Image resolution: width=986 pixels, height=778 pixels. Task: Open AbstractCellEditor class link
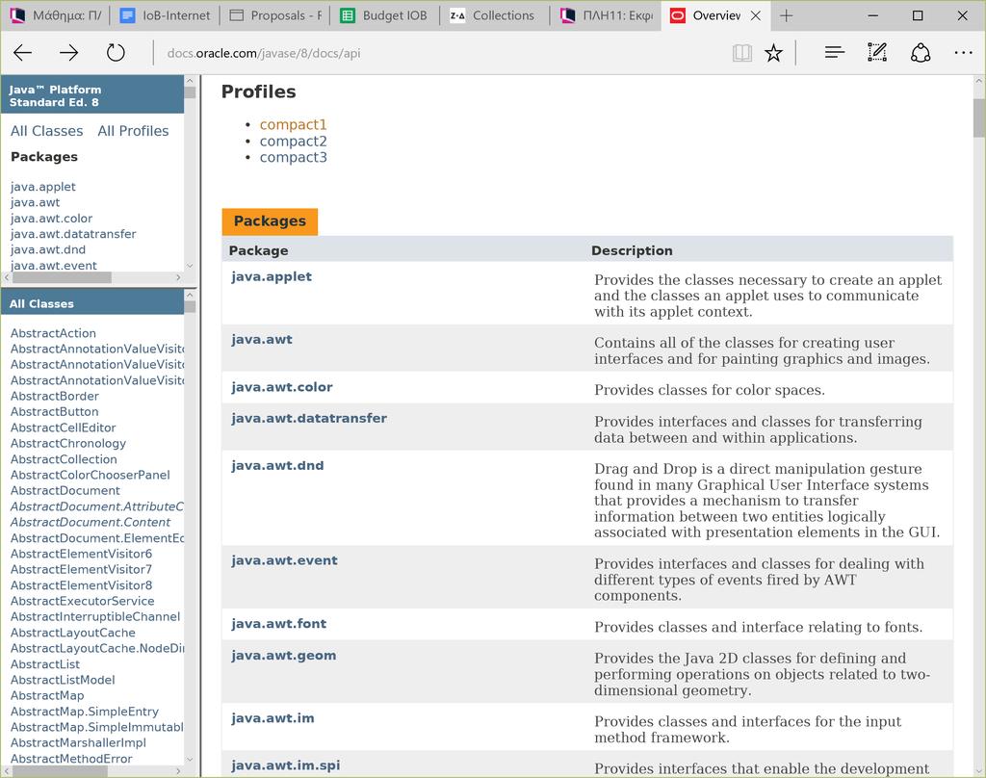pyautogui.click(x=63, y=428)
